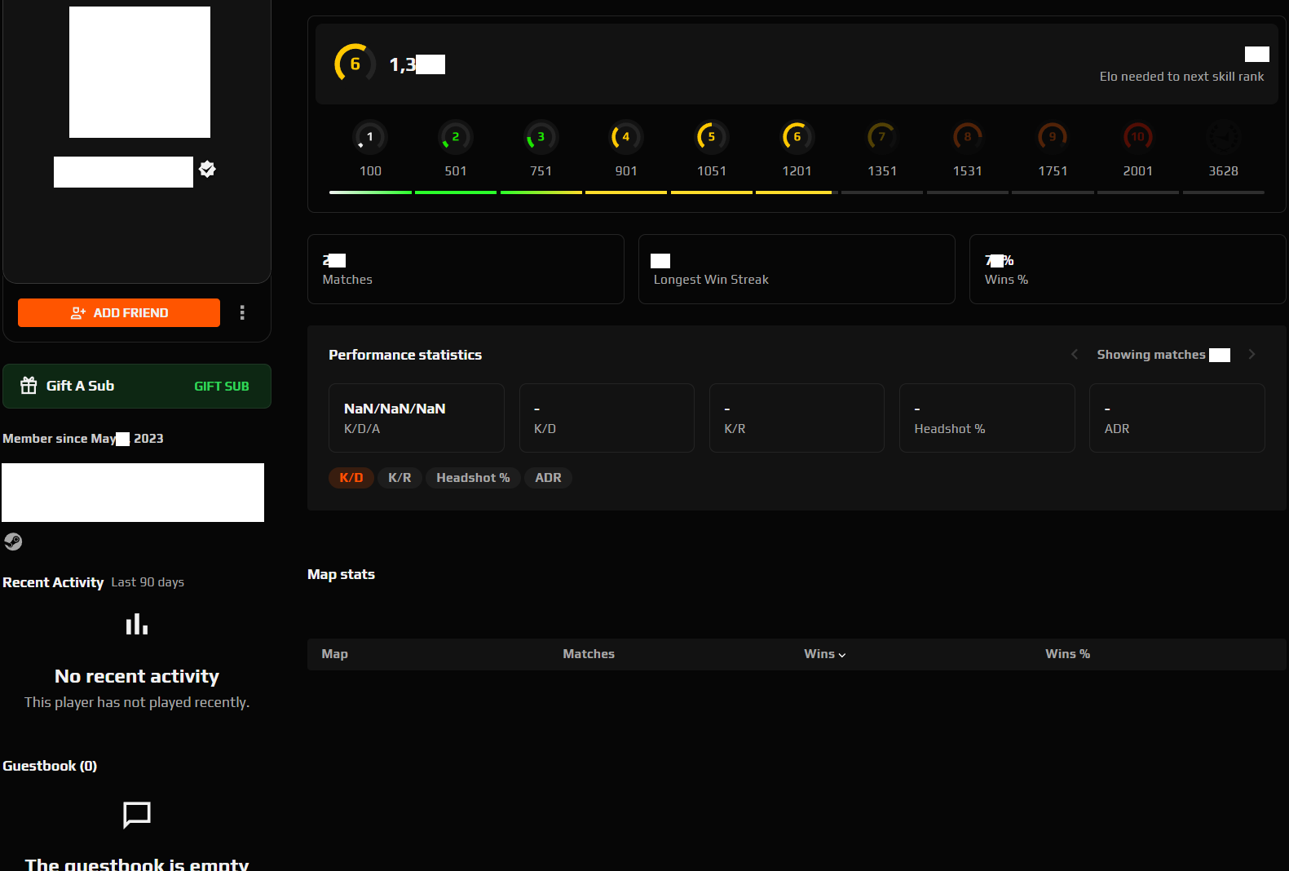
Task: Sort map stats by Wins column
Action: click(x=824, y=654)
